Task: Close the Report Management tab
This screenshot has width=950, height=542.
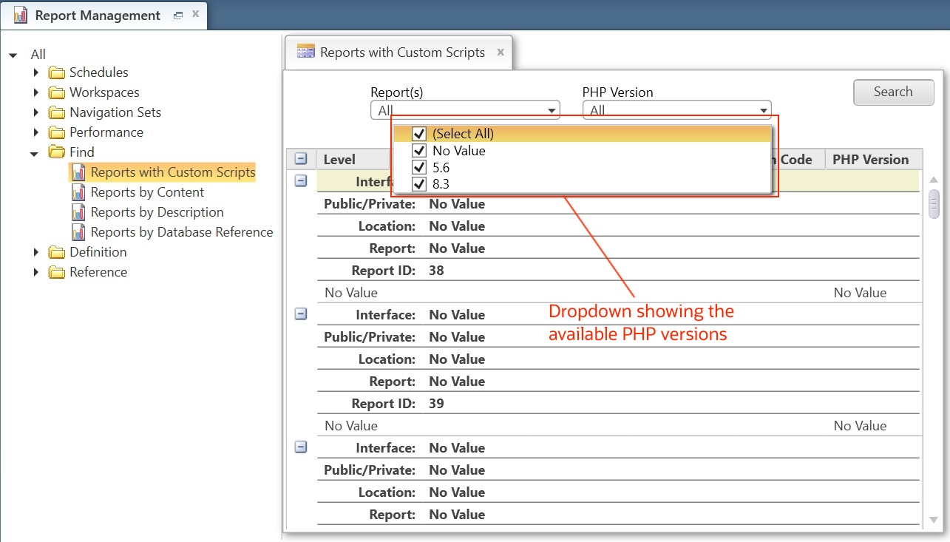Action: (195, 14)
